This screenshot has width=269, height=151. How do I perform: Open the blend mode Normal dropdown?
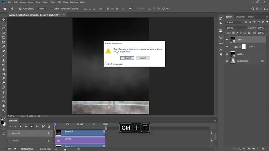coord(236,28)
